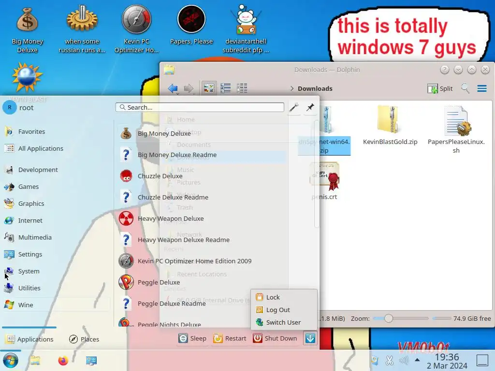Image resolution: width=495 pixels, height=371 pixels.
Task: Pin the launcher menu open
Action: [310, 108]
